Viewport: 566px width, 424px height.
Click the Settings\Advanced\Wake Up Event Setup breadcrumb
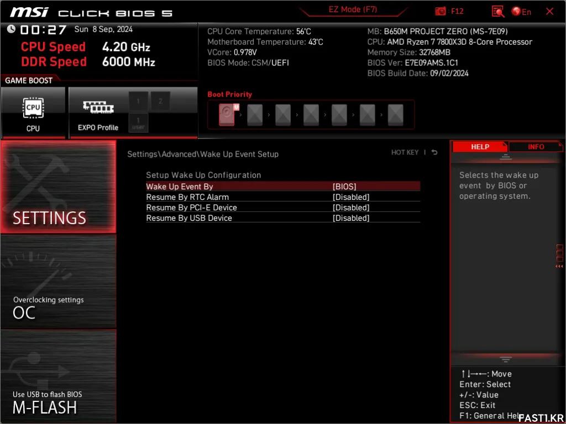coord(203,154)
